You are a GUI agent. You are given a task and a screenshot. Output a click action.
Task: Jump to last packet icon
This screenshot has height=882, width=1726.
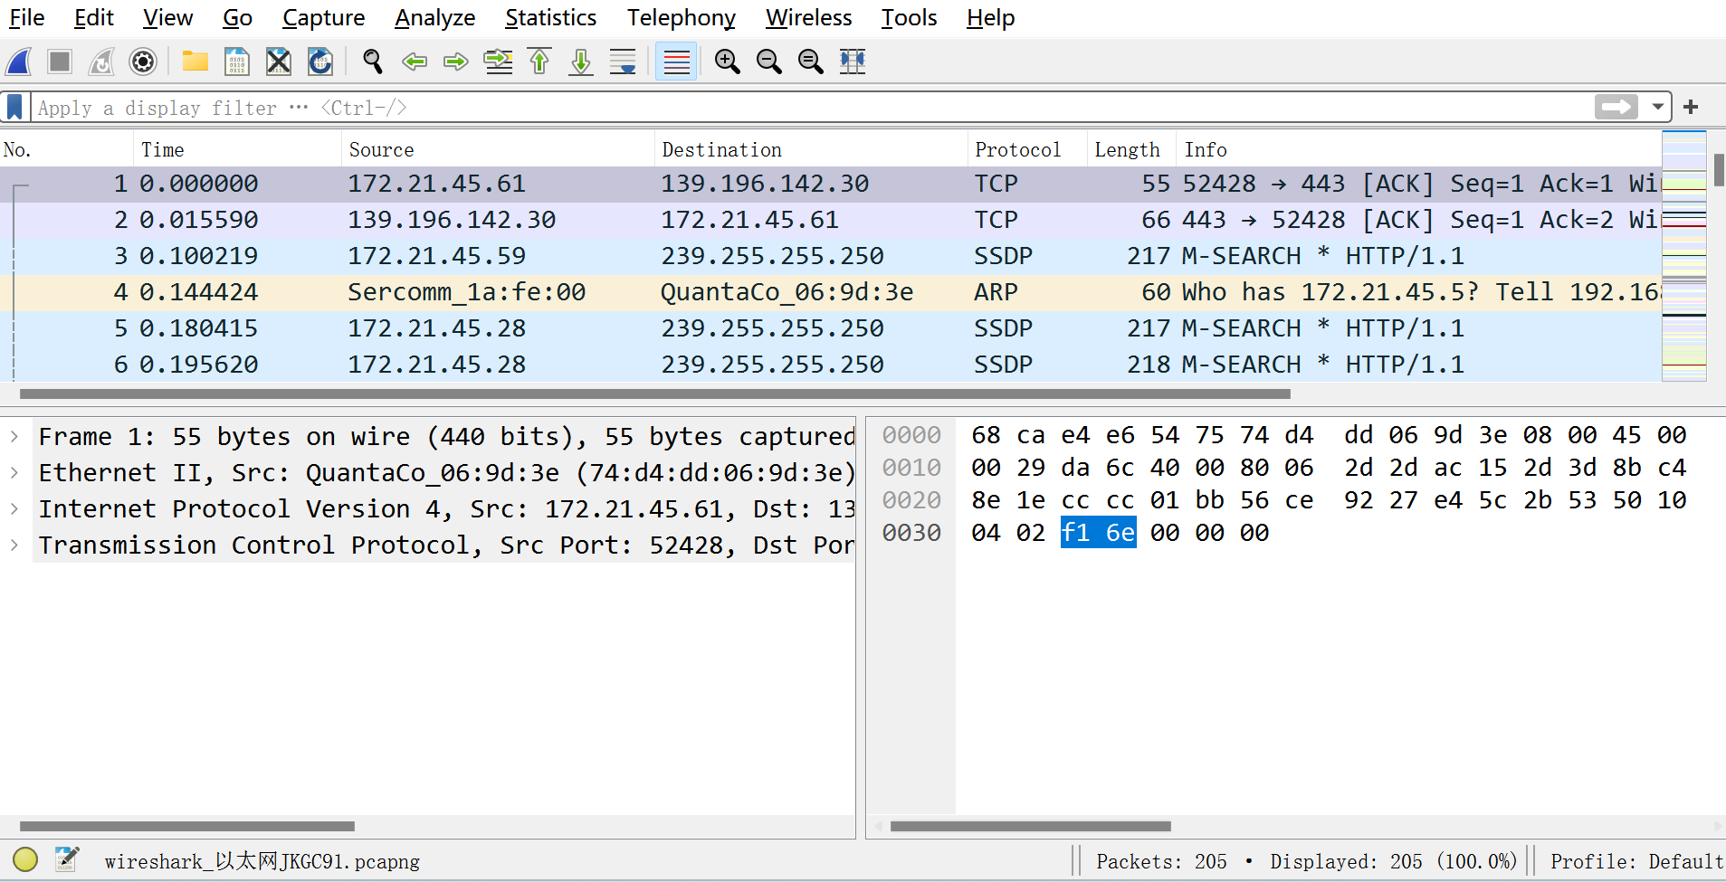click(581, 62)
